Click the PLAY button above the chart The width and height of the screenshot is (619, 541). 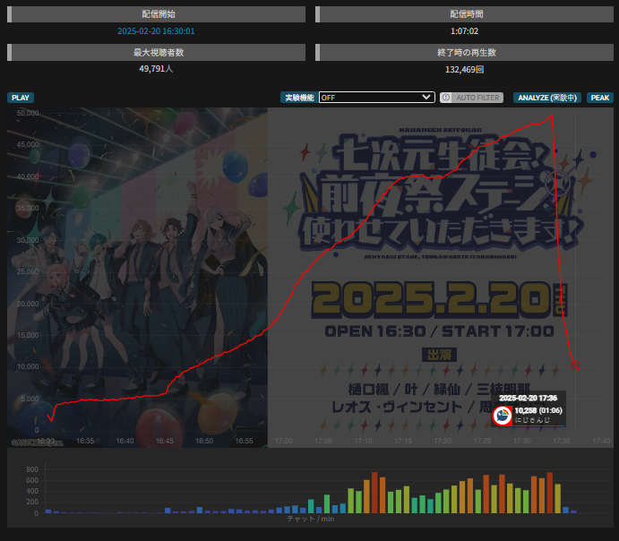pyautogui.click(x=21, y=98)
